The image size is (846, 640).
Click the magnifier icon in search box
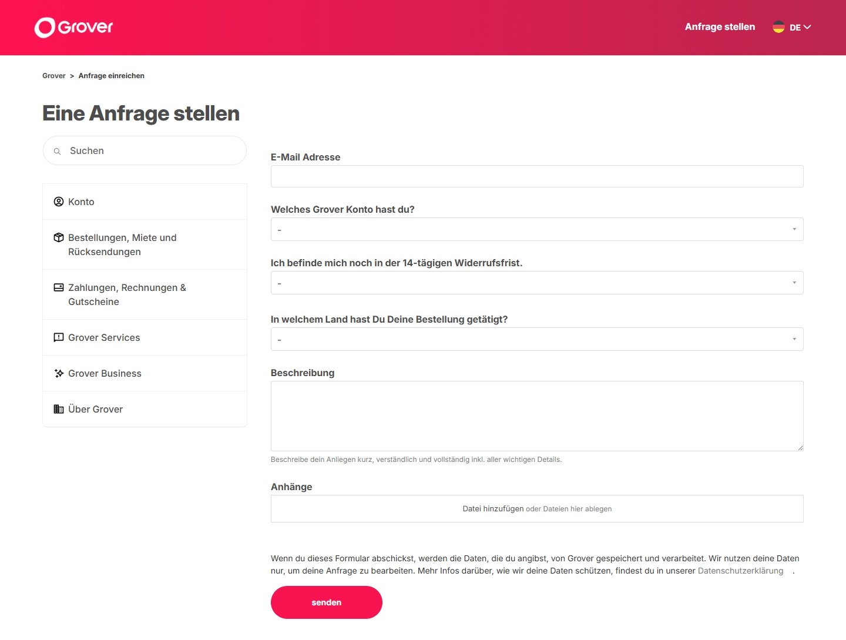click(58, 151)
